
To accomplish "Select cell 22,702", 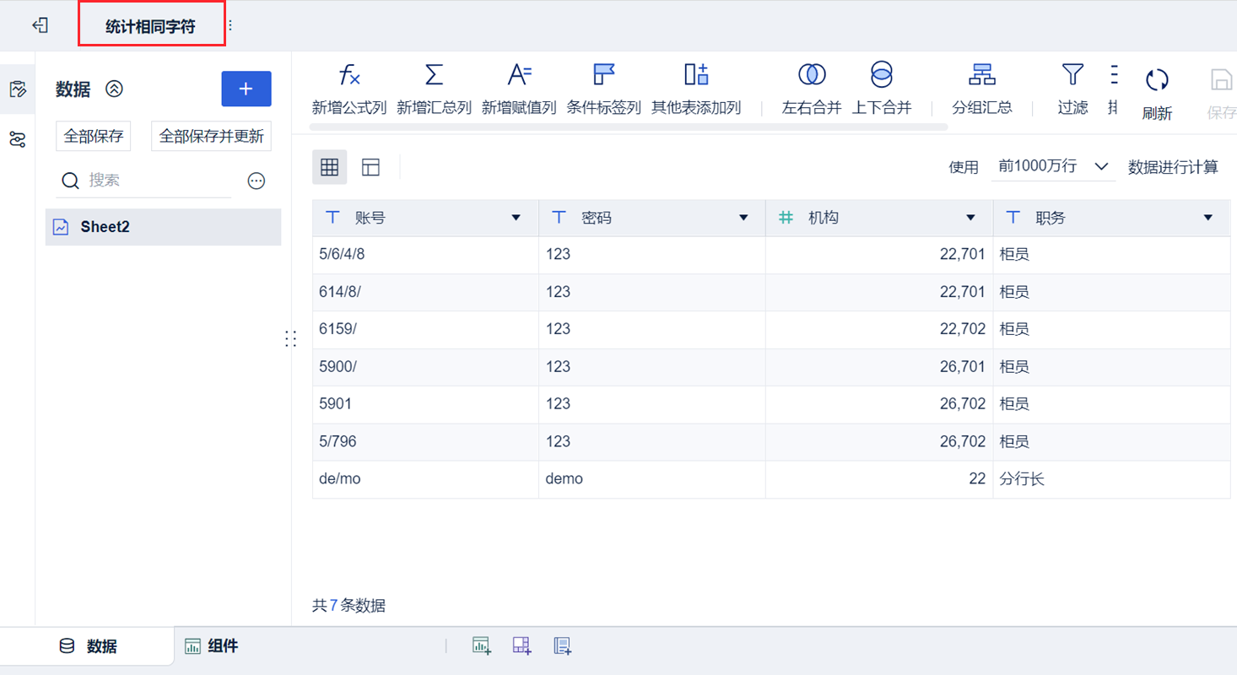I will (879, 329).
